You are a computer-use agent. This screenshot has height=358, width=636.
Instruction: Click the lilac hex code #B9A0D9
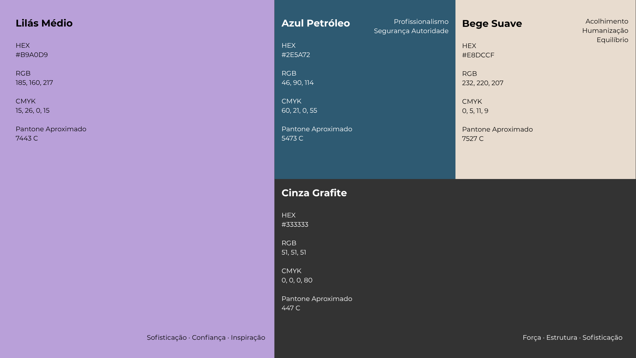(31, 55)
